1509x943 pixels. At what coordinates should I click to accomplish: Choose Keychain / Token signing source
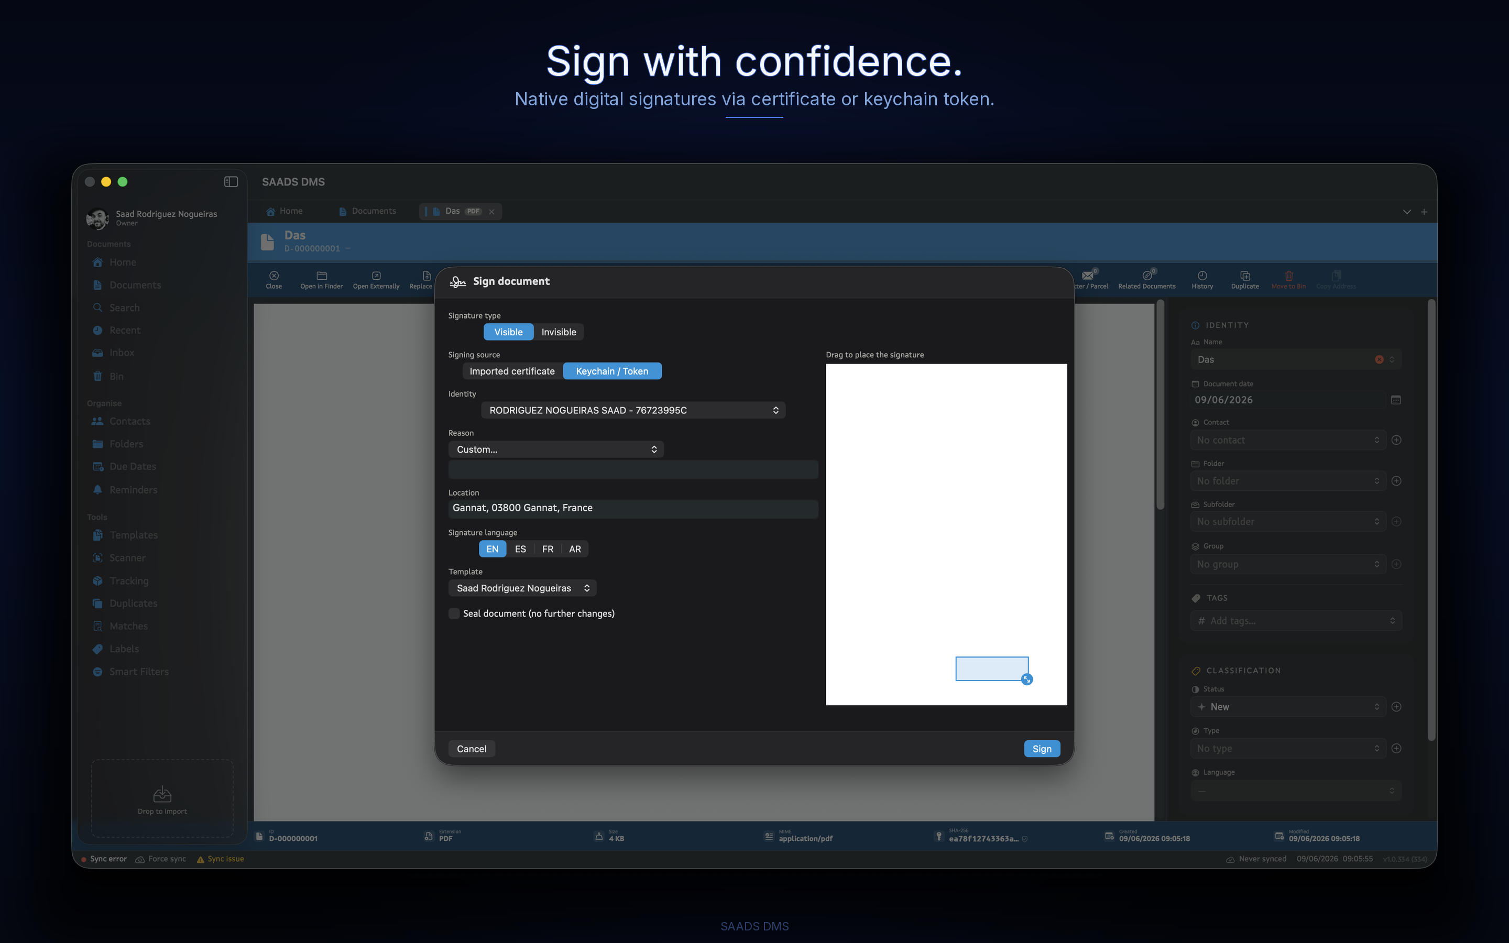pos(611,371)
